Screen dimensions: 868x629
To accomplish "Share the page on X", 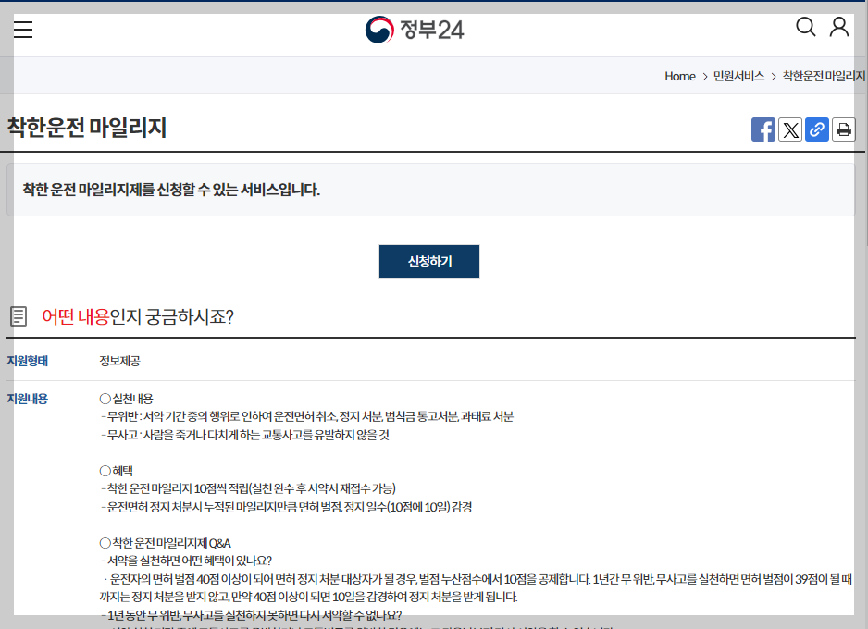I will (x=790, y=129).
